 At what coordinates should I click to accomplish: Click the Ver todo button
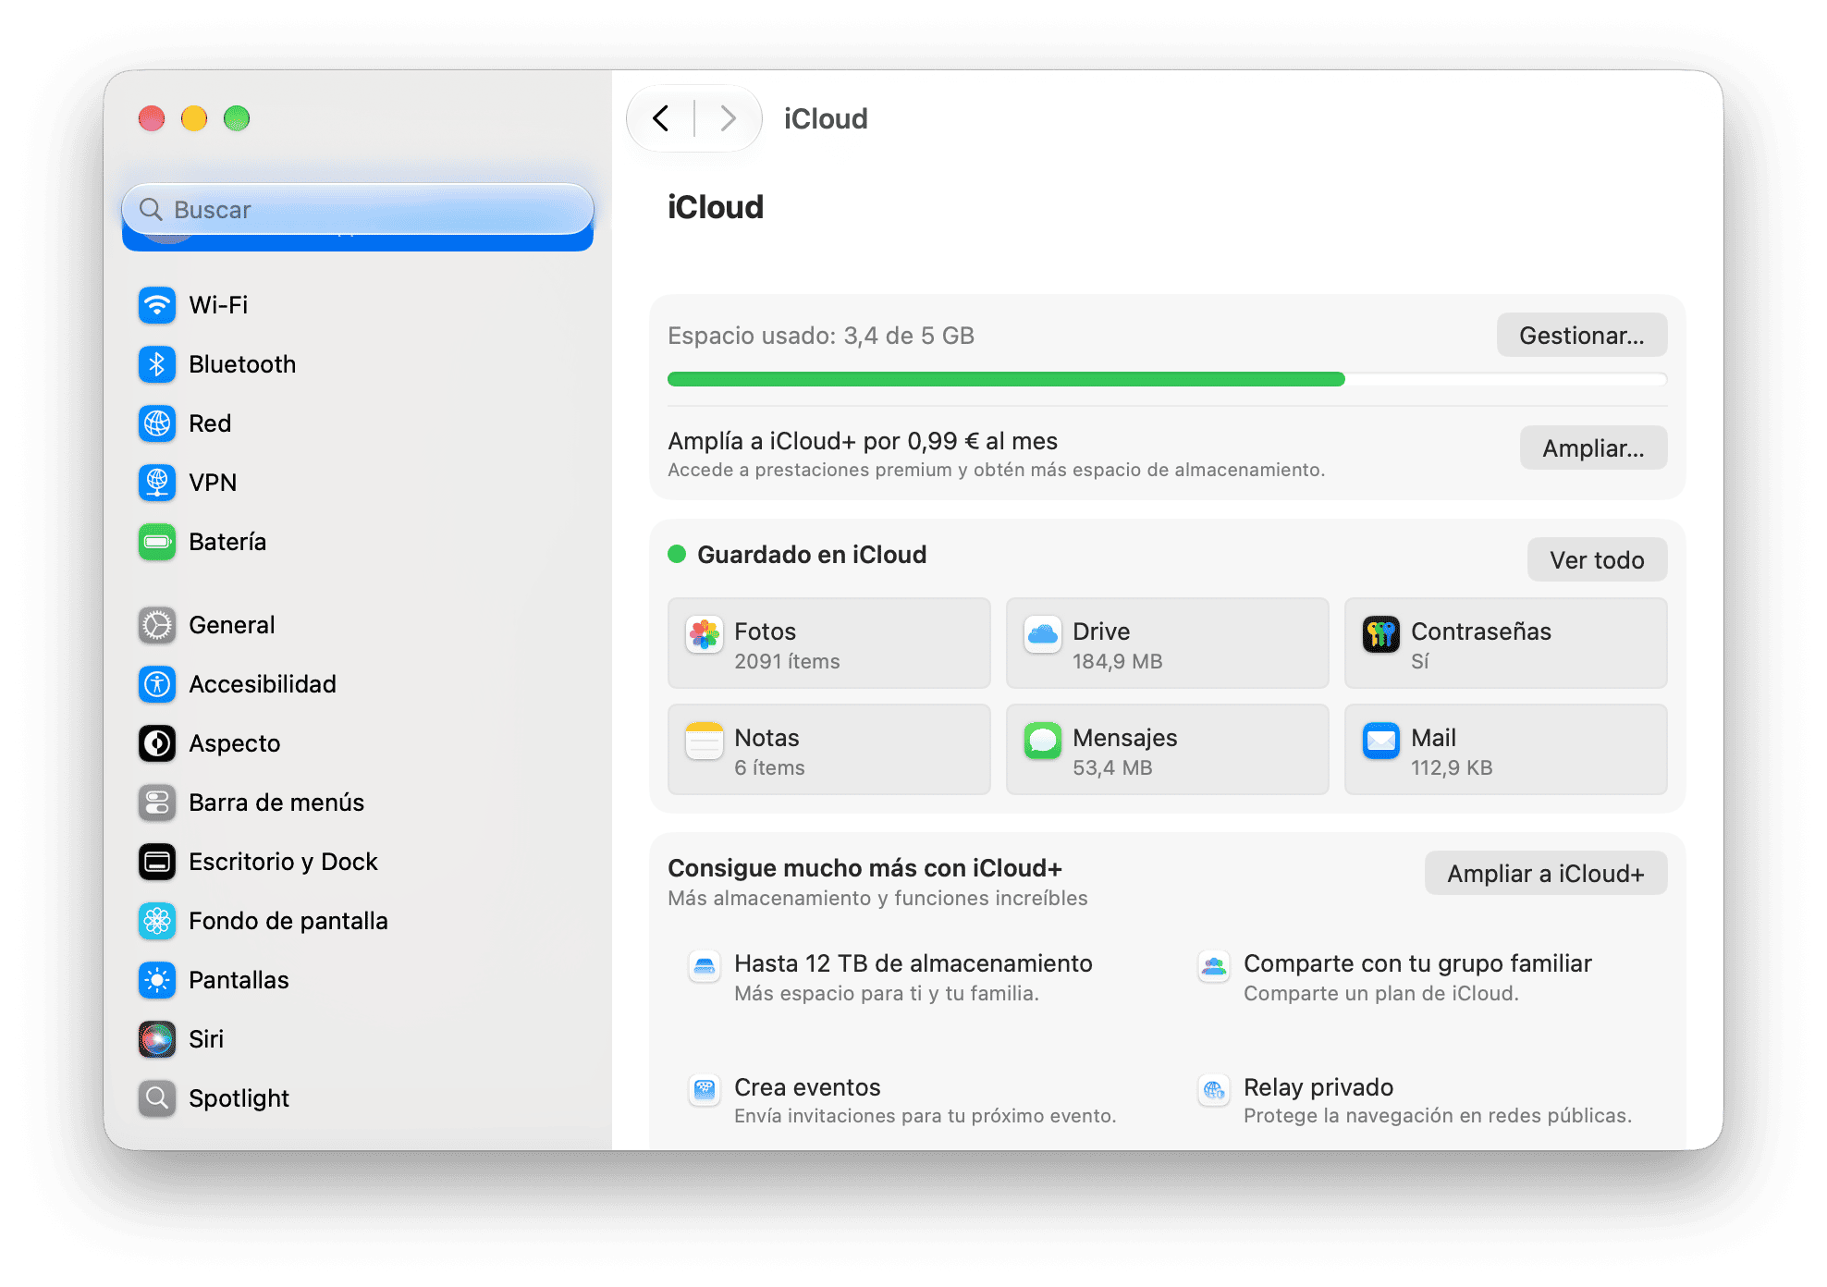1597,559
